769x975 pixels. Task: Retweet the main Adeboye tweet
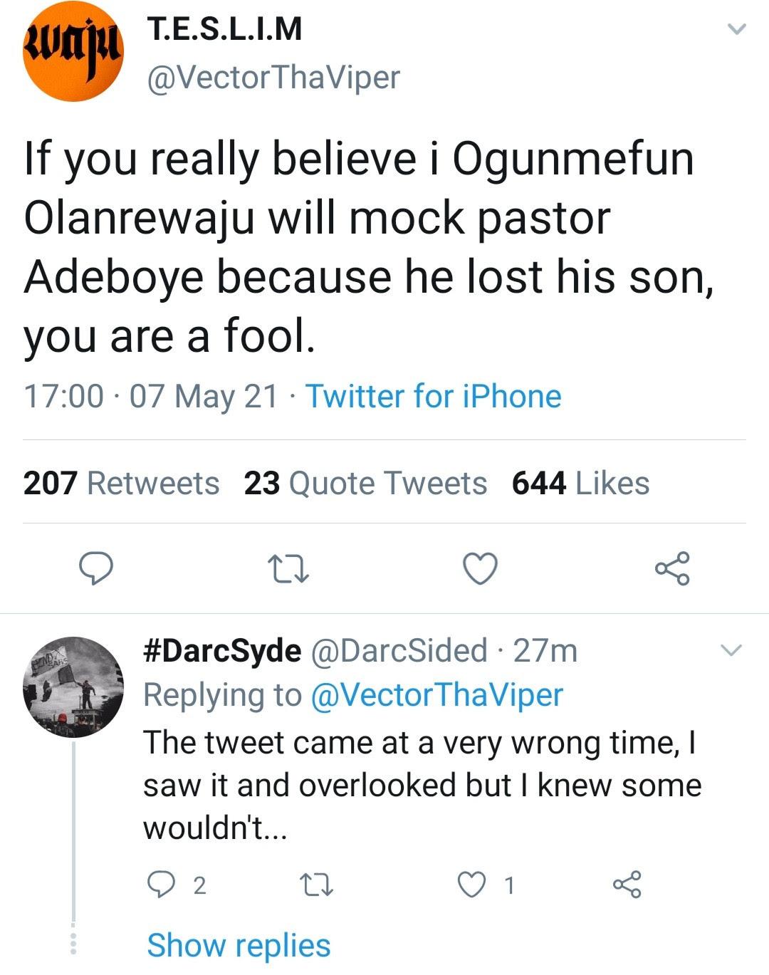(x=287, y=569)
